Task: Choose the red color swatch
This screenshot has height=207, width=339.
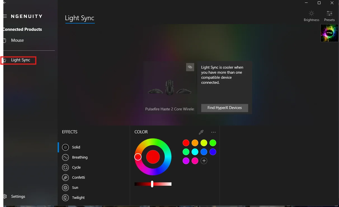Action: point(186,143)
